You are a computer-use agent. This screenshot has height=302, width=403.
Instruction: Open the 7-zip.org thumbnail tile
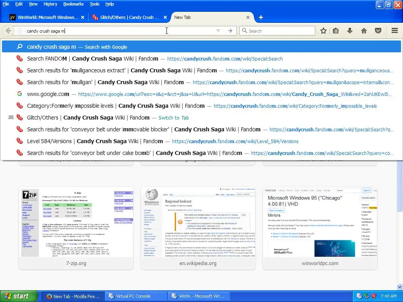click(x=76, y=228)
